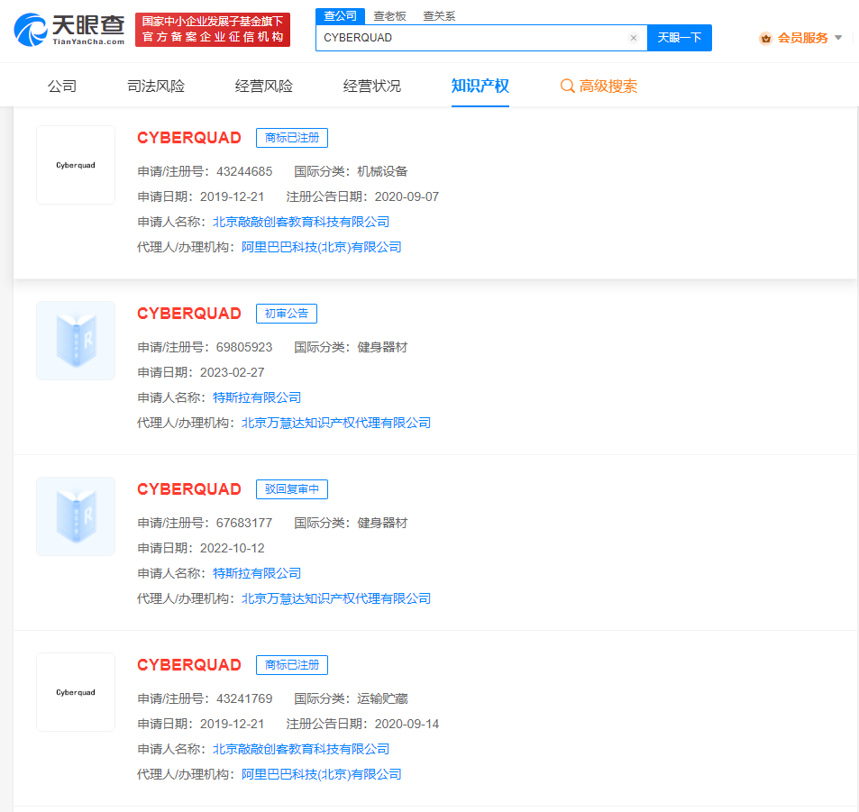The image size is (859, 812).
Task: Click the 驳回复审中 status tag
Action: tap(292, 489)
